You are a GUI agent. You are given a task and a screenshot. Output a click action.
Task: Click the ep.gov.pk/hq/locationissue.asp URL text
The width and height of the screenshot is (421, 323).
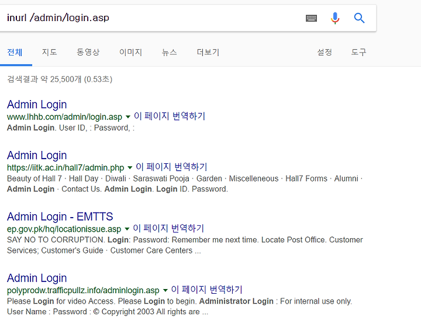pos(64,229)
